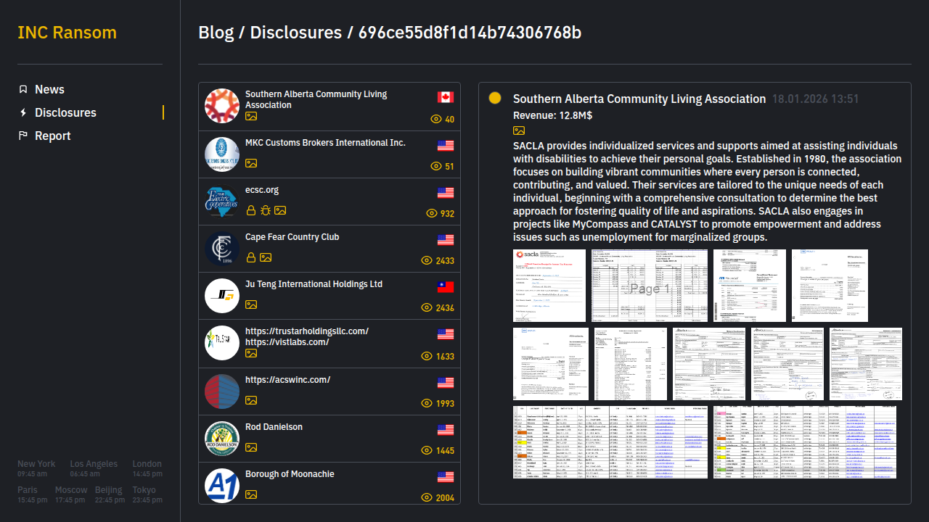Click the bug icon under ecsc.org
929x522 pixels.
pyautogui.click(x=266, y=210)
